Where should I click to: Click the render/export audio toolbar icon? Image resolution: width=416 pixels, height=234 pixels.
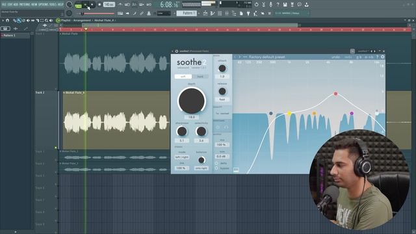292,5
